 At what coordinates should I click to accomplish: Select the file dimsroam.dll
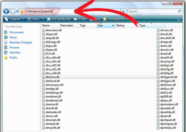[54, 30]
